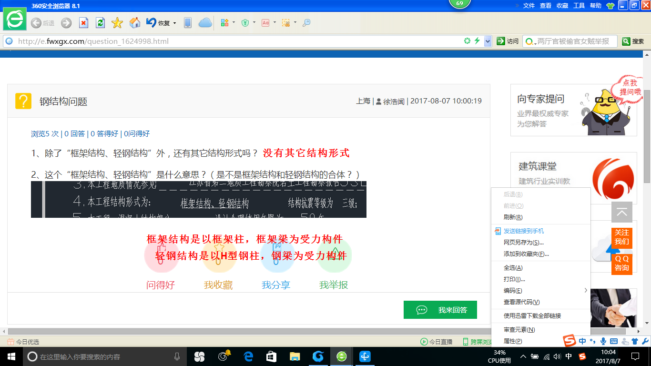Expand the extensions grid dropdown arrow
This screenshot has height=366, width=651.
click(234, 23)
